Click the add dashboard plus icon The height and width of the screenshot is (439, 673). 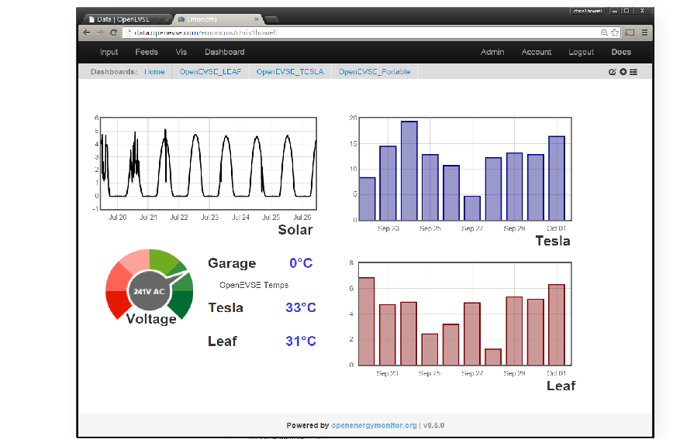coord(623,72)
